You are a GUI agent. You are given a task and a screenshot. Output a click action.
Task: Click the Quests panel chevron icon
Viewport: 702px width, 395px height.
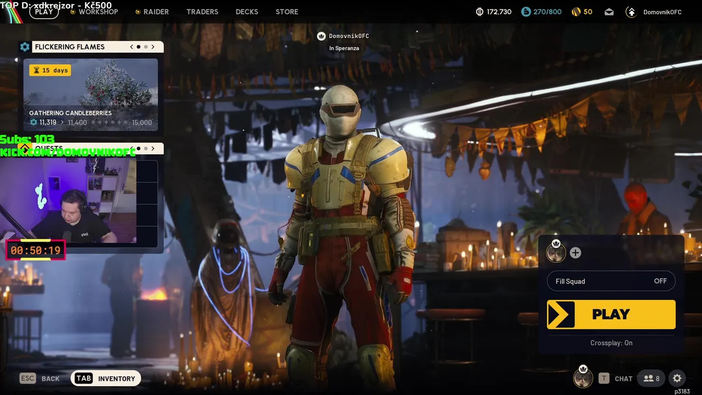coord(25,148)
